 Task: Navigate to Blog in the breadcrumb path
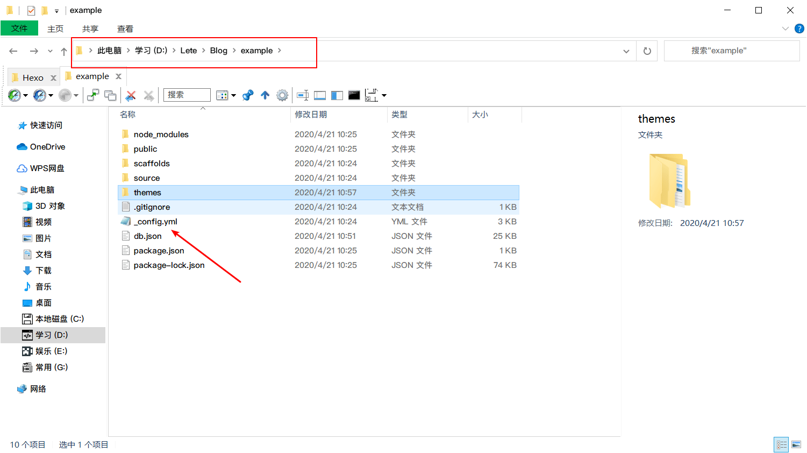(218, 51)
